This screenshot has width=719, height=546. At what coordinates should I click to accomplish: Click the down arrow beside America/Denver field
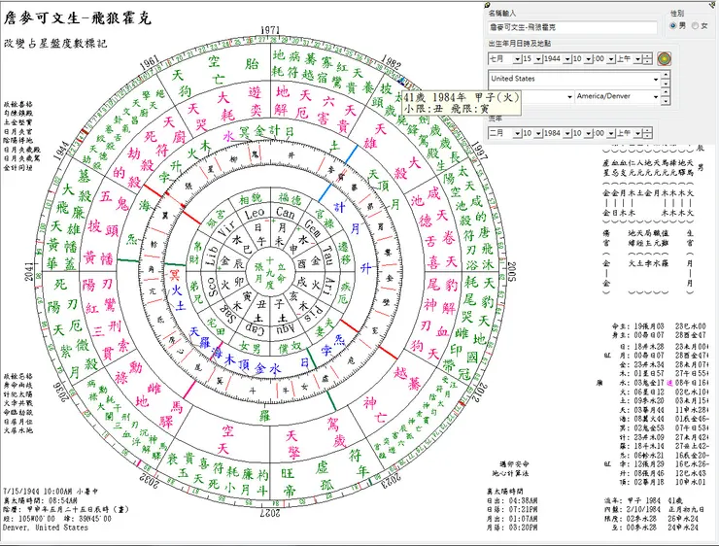(666, 102)
